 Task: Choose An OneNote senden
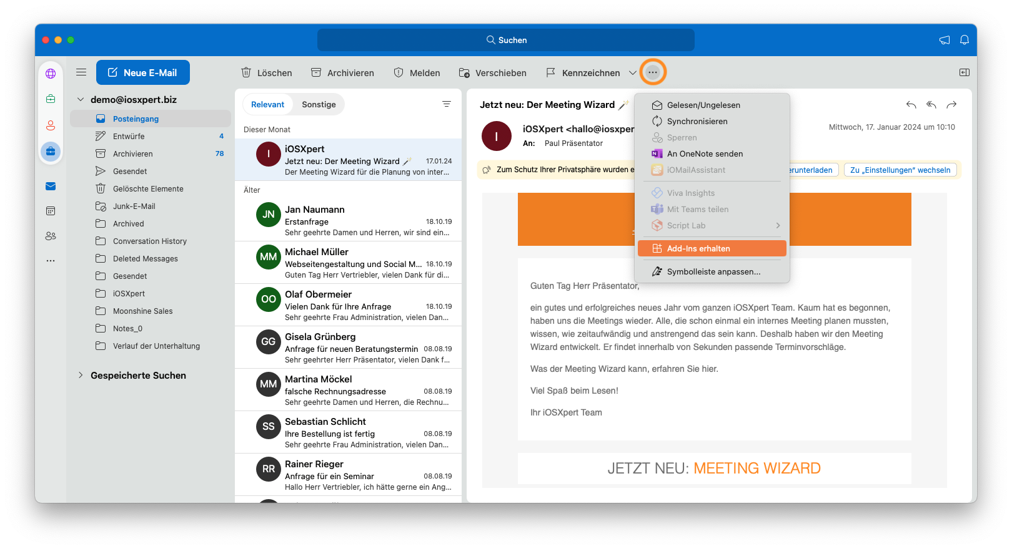pos(712,153)
